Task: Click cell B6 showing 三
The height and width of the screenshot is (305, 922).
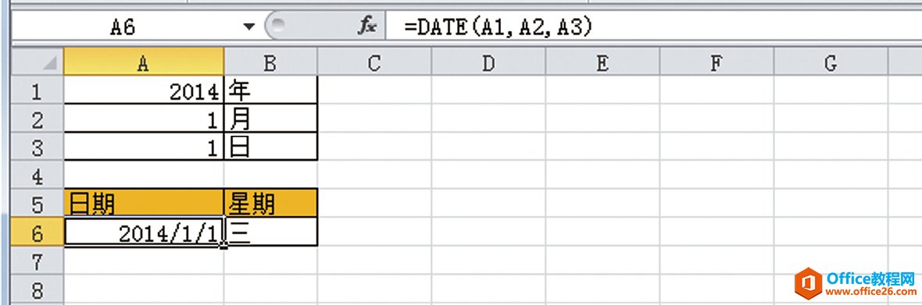Action: pos(270,232)
